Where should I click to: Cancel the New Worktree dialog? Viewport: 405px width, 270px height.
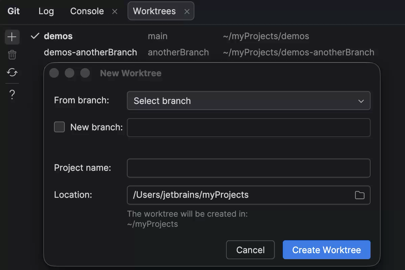click(x=250, y=250)
